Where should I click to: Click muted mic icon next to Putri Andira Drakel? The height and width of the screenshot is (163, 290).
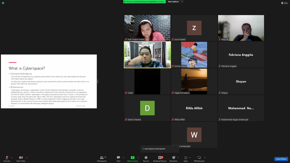(x=126, y=39)
